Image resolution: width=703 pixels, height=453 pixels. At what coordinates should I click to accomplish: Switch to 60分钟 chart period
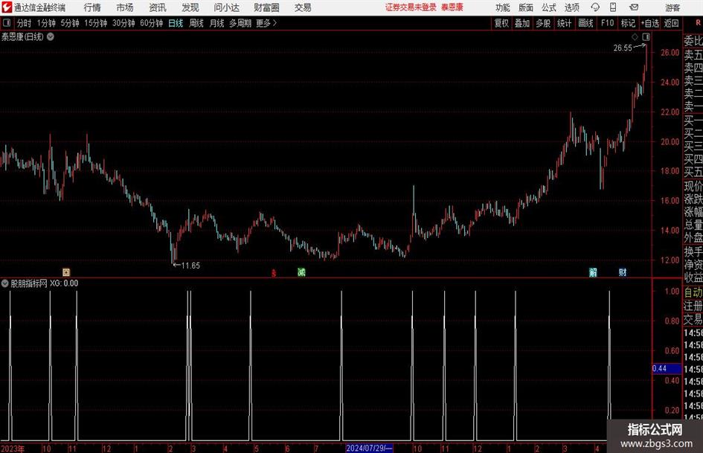pyautogui.click(x=152, y=23)
